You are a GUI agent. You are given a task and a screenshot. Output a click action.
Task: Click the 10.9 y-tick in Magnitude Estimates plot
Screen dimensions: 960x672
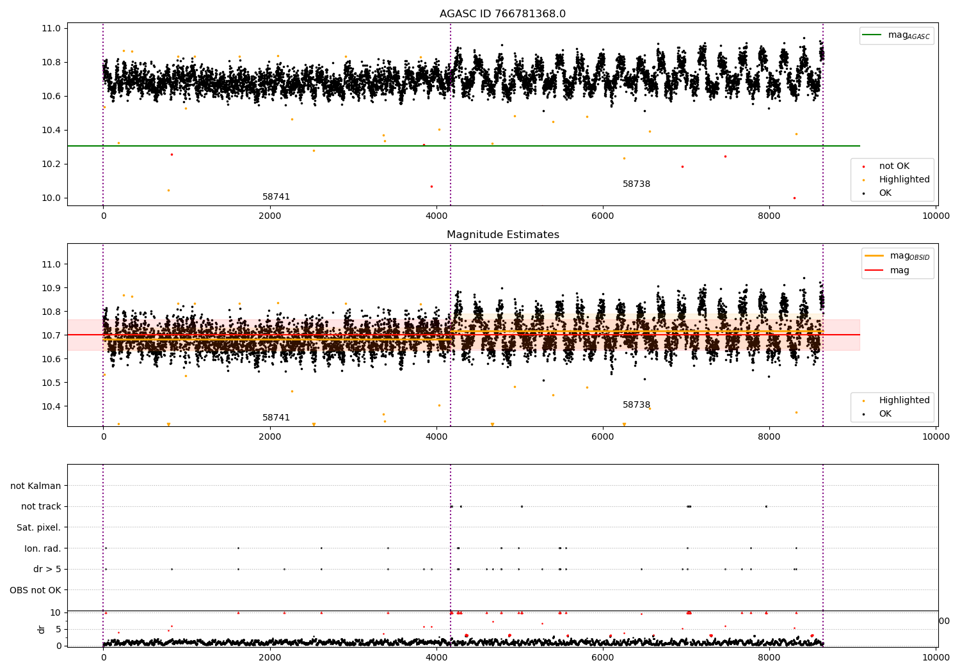coord(51,289)
